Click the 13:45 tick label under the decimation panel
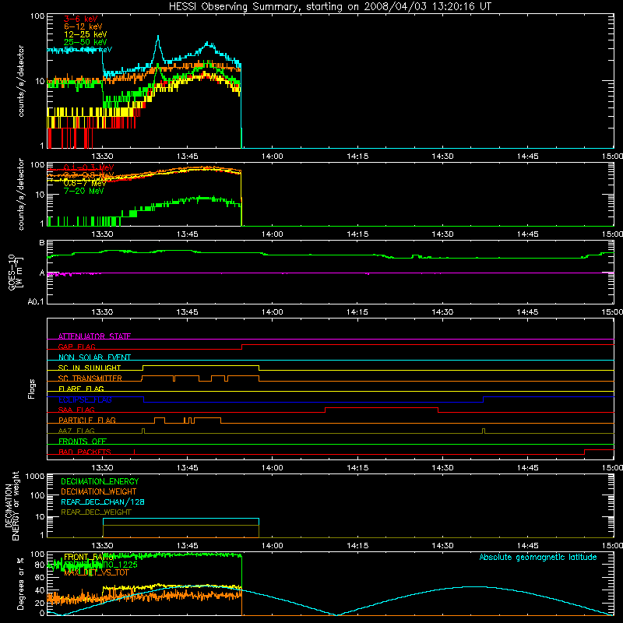Screen dimensions: 623x623 (187, 546)
